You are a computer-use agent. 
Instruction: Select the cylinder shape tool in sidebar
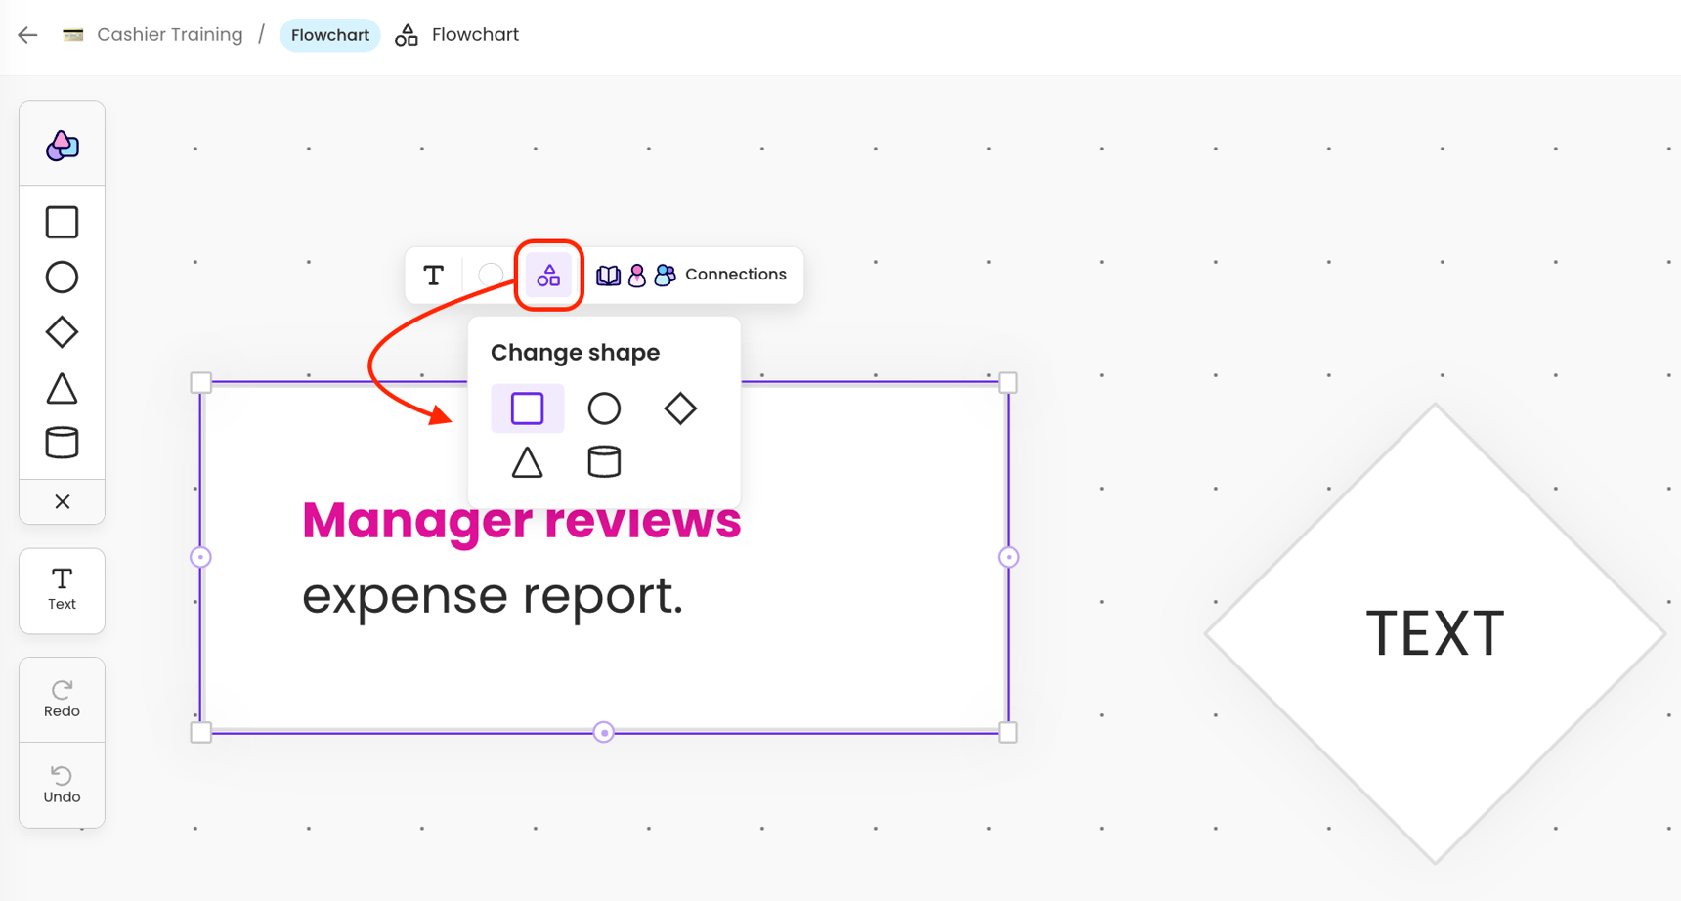click(x=62, y=443)
